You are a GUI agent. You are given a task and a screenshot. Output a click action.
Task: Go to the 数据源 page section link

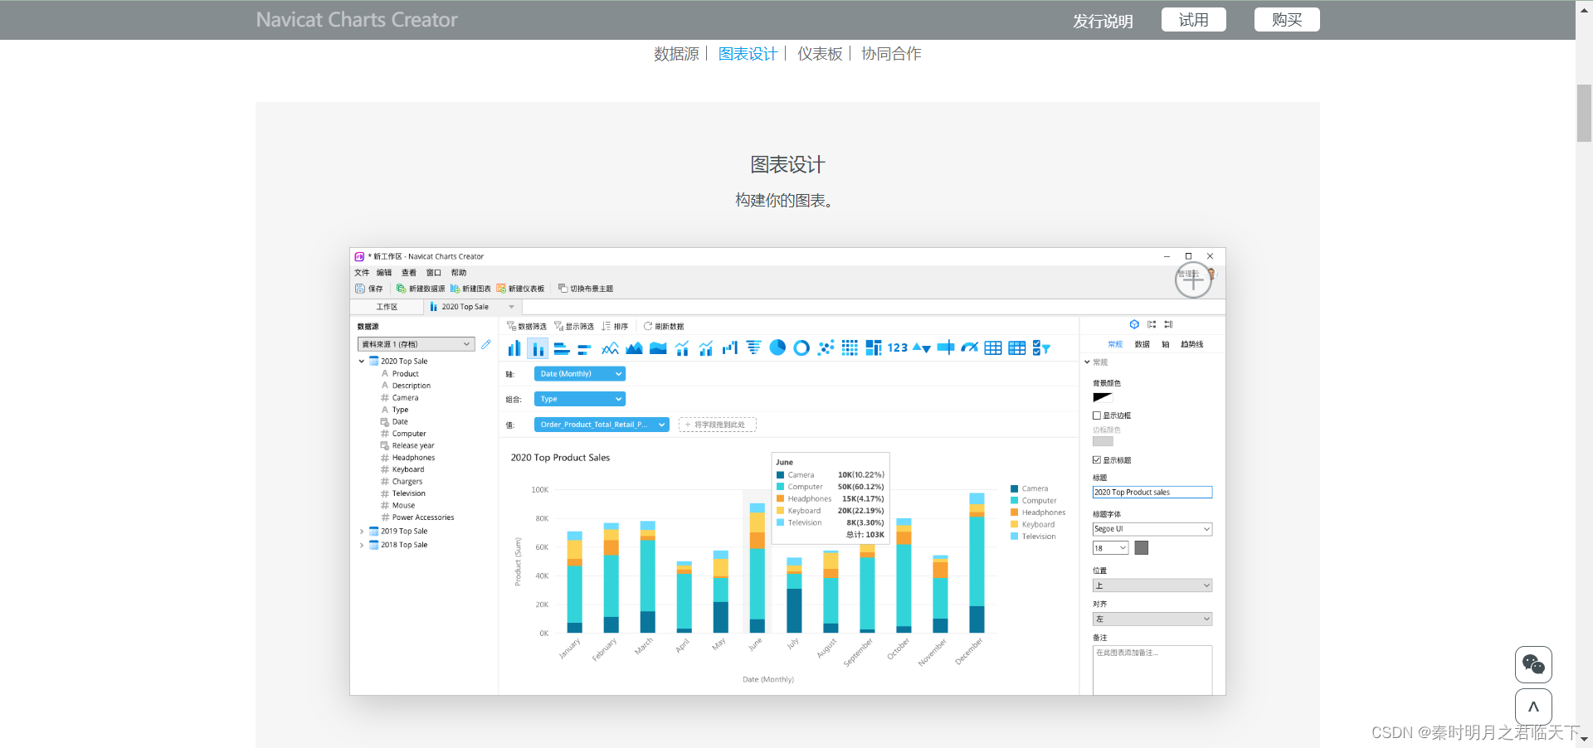point(676,54)
